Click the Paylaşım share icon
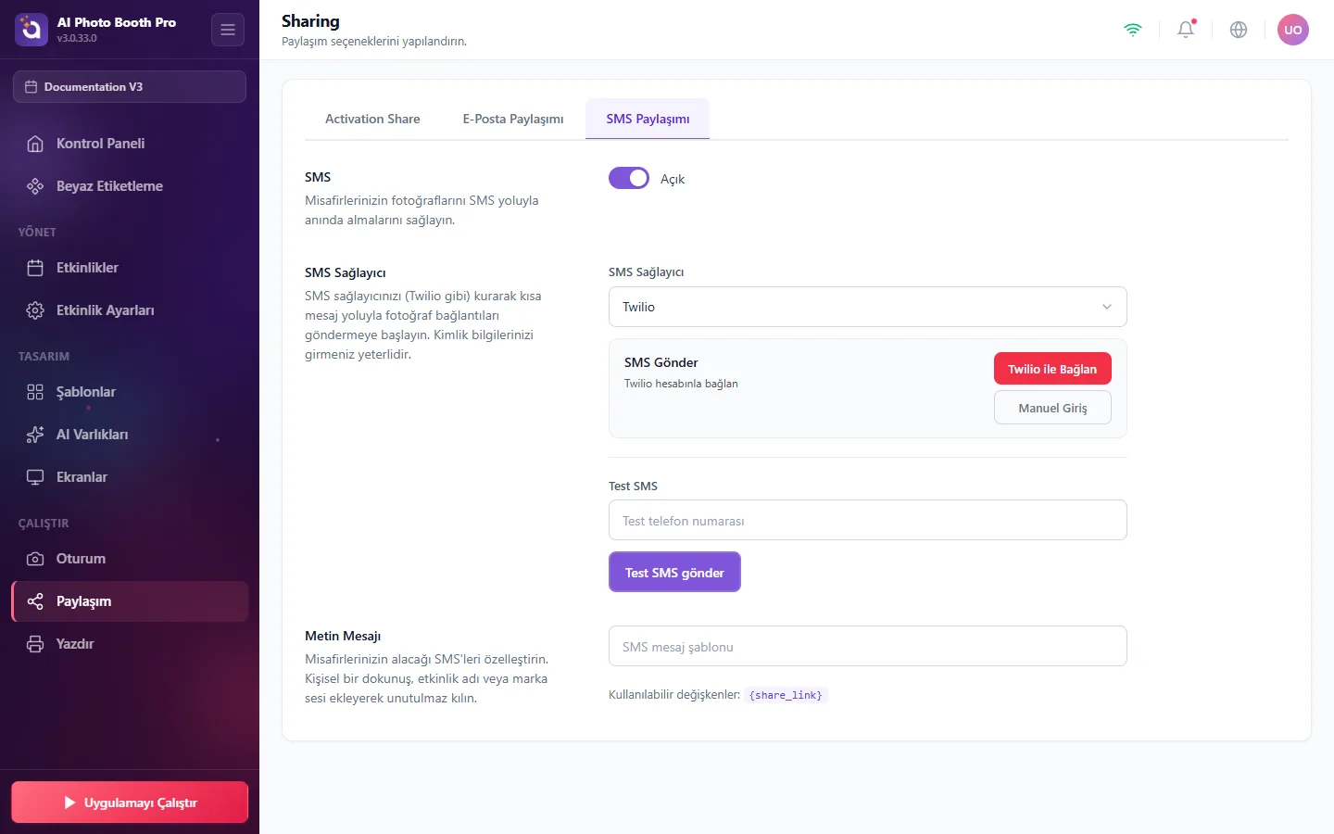Screen dimensions: 1334x834 click(35, 601)
